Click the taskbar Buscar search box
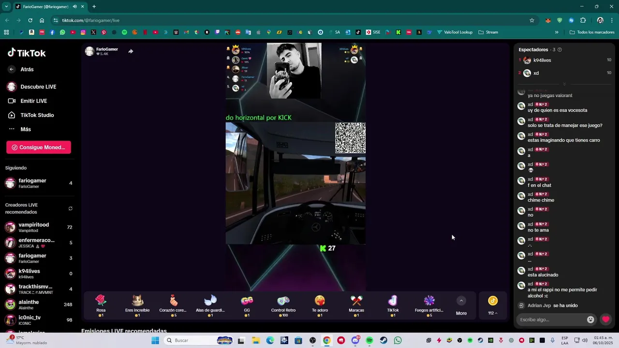619x348 pixels. pyautogui.click(x=199, y=340)
